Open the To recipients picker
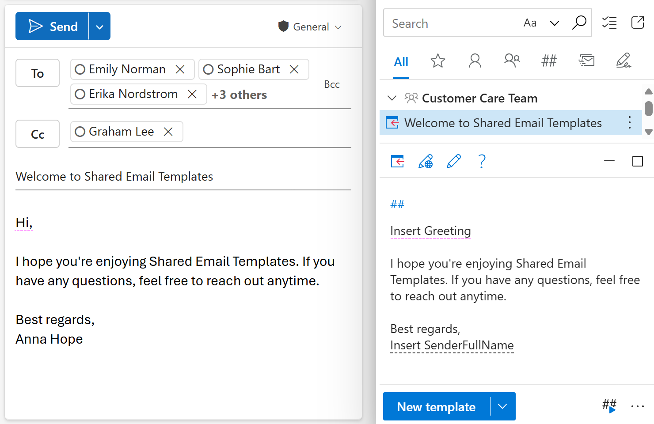The height and width of the screenshot is (424, 654). 38,73
